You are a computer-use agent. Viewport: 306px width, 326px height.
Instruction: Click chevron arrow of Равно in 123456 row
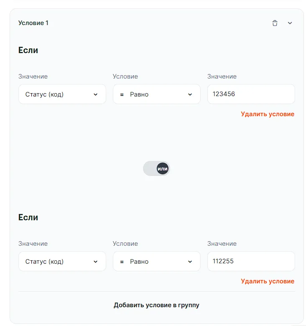[190, 95]
